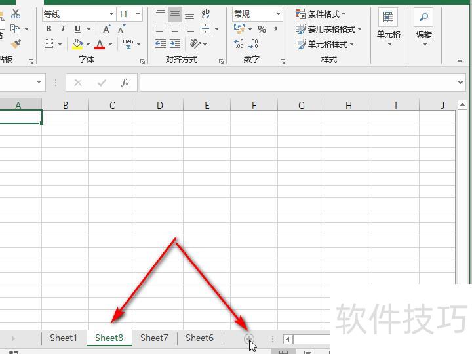
Task: Open the 单元格 cells menu
Action: click(x=389, y=27)
